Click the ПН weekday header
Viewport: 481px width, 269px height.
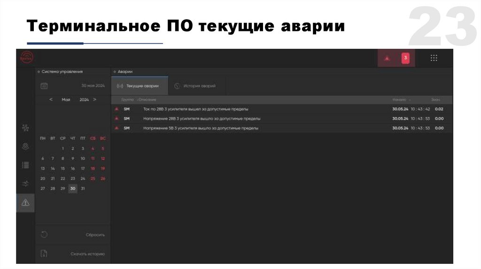click(43, 138)
